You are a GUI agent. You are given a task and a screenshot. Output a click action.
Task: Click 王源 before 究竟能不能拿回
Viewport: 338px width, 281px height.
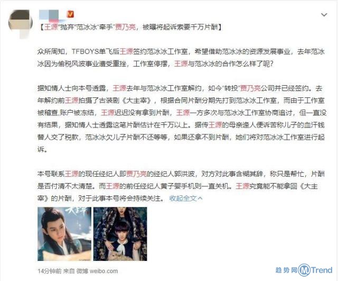[x=242, y=186]
